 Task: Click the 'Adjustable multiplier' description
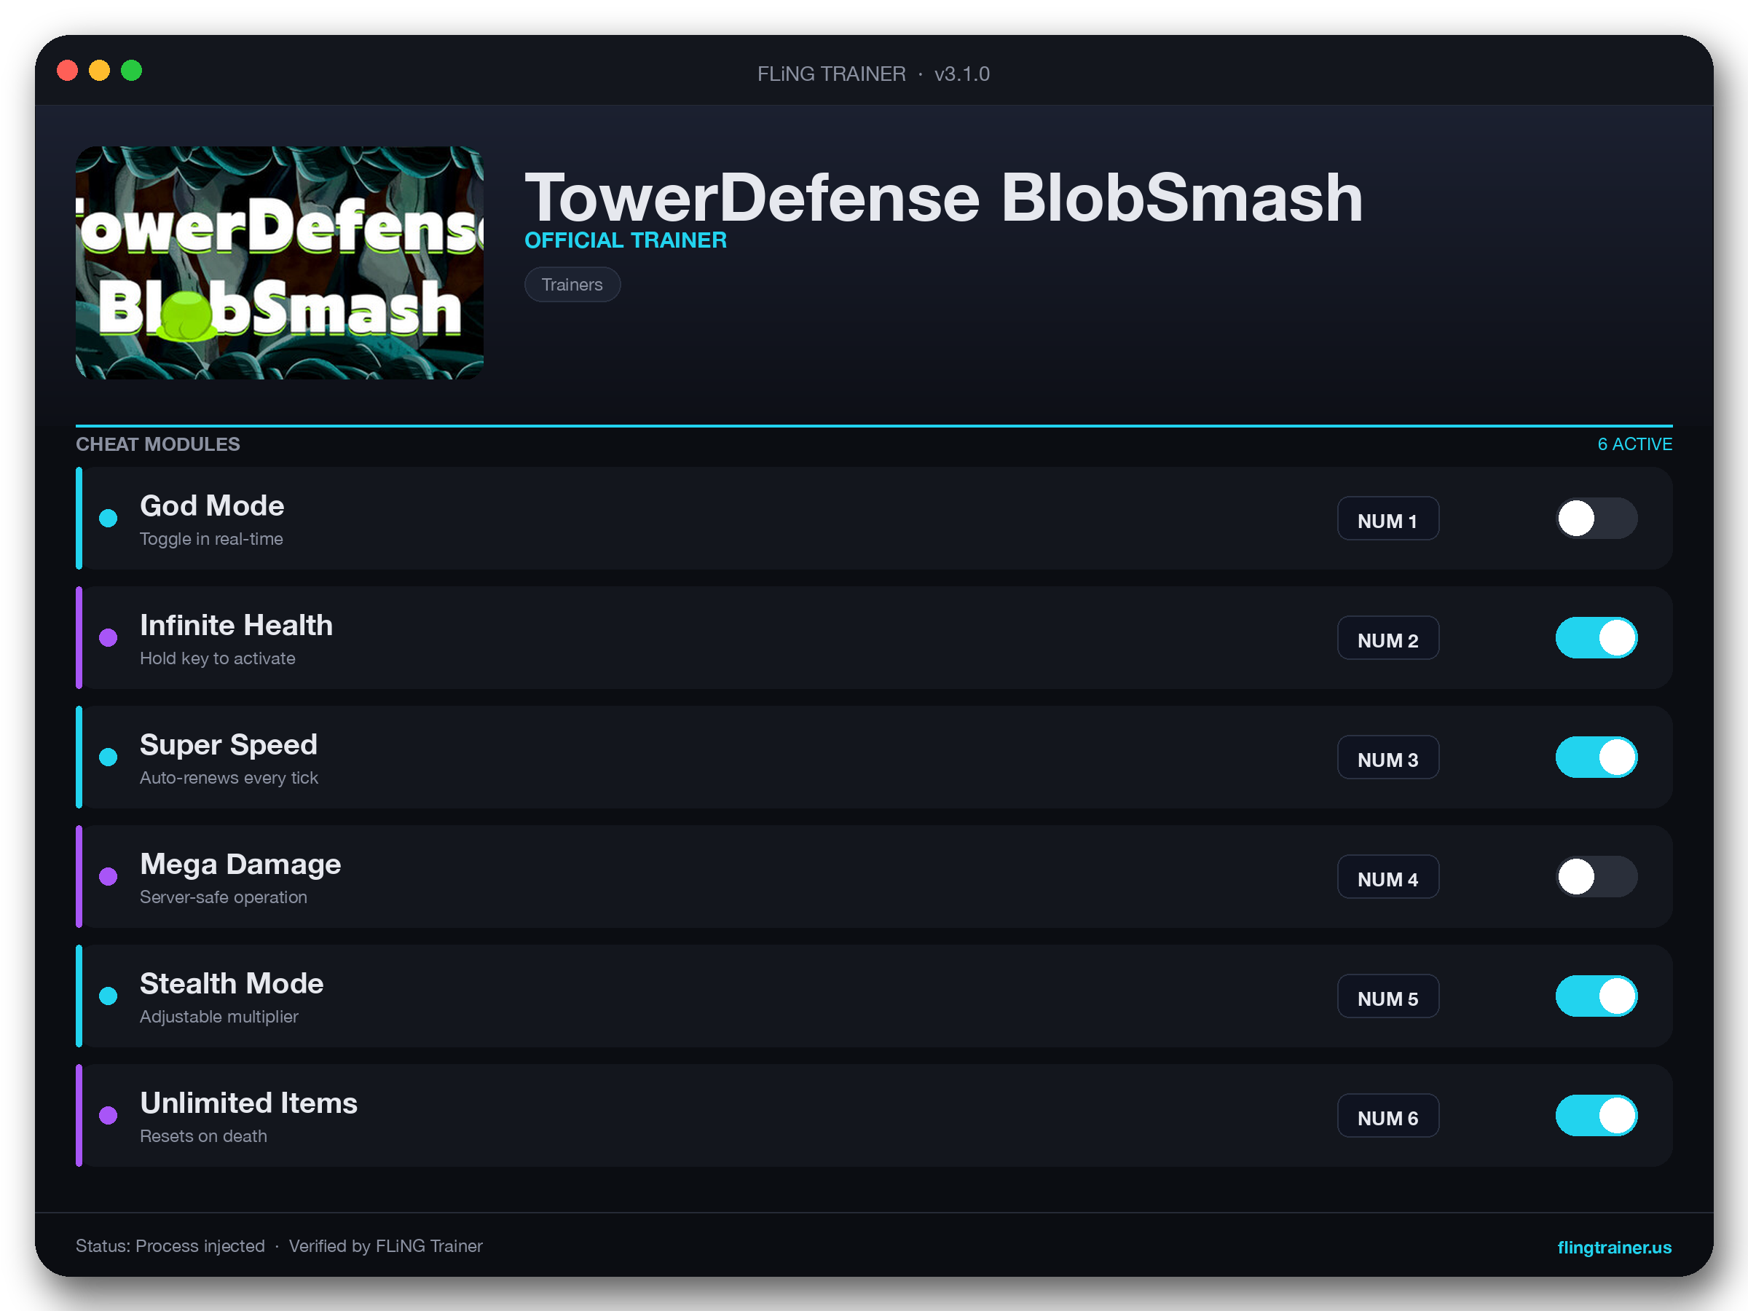(219, 1016)
